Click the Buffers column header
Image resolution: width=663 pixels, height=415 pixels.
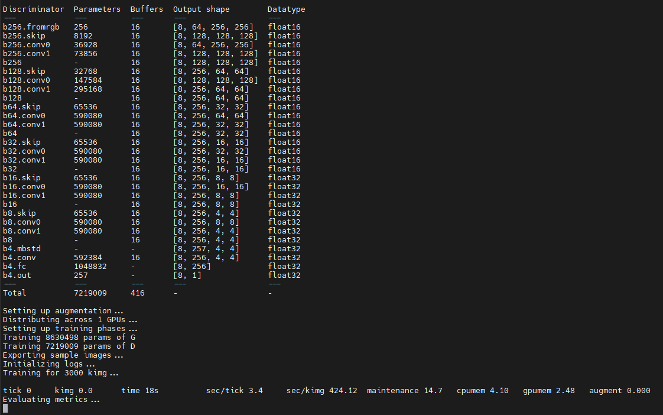147,9
